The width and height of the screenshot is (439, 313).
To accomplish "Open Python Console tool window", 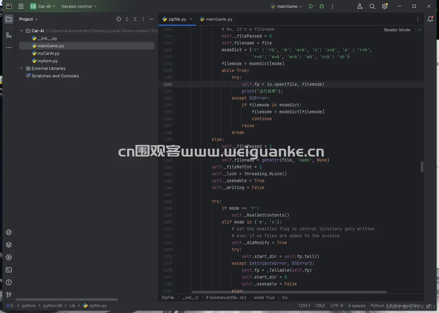I will tap(9, 232).
